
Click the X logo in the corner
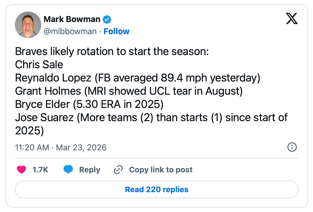pyautogui.click(x=292, y=19)
